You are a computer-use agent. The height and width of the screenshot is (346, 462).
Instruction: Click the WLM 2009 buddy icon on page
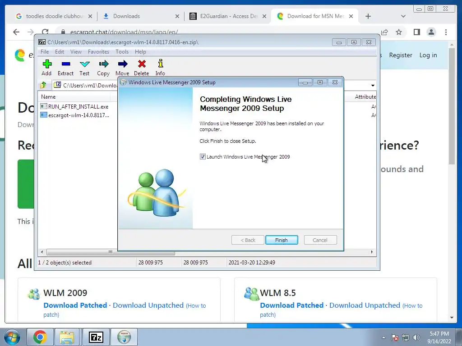[33, 294]
